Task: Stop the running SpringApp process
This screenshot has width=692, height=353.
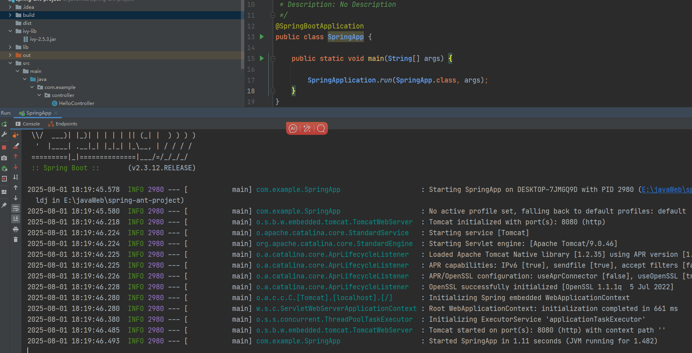Action: (4, 147)
